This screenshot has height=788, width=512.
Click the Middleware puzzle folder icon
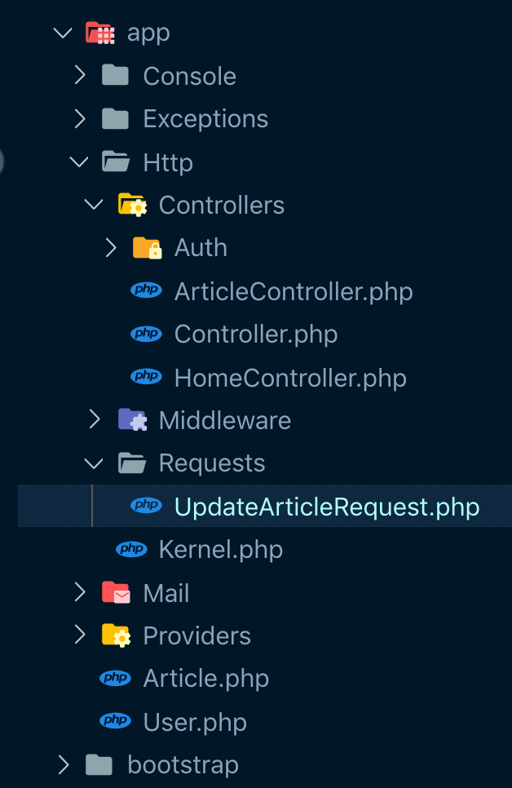click(x=131, y=420)
